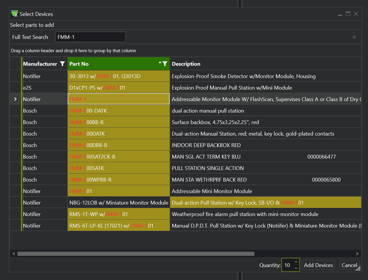Click the horizontal scrollbar thumb
This screenshot has width=368, height=280.
point(136,253)
